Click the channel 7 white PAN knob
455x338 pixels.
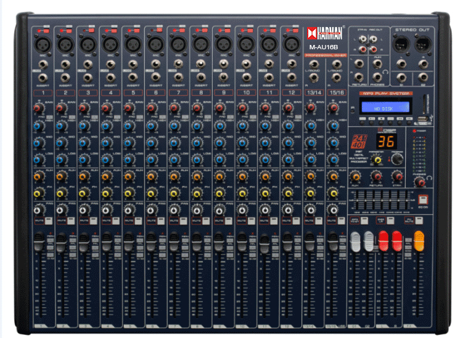coord(174,209)
